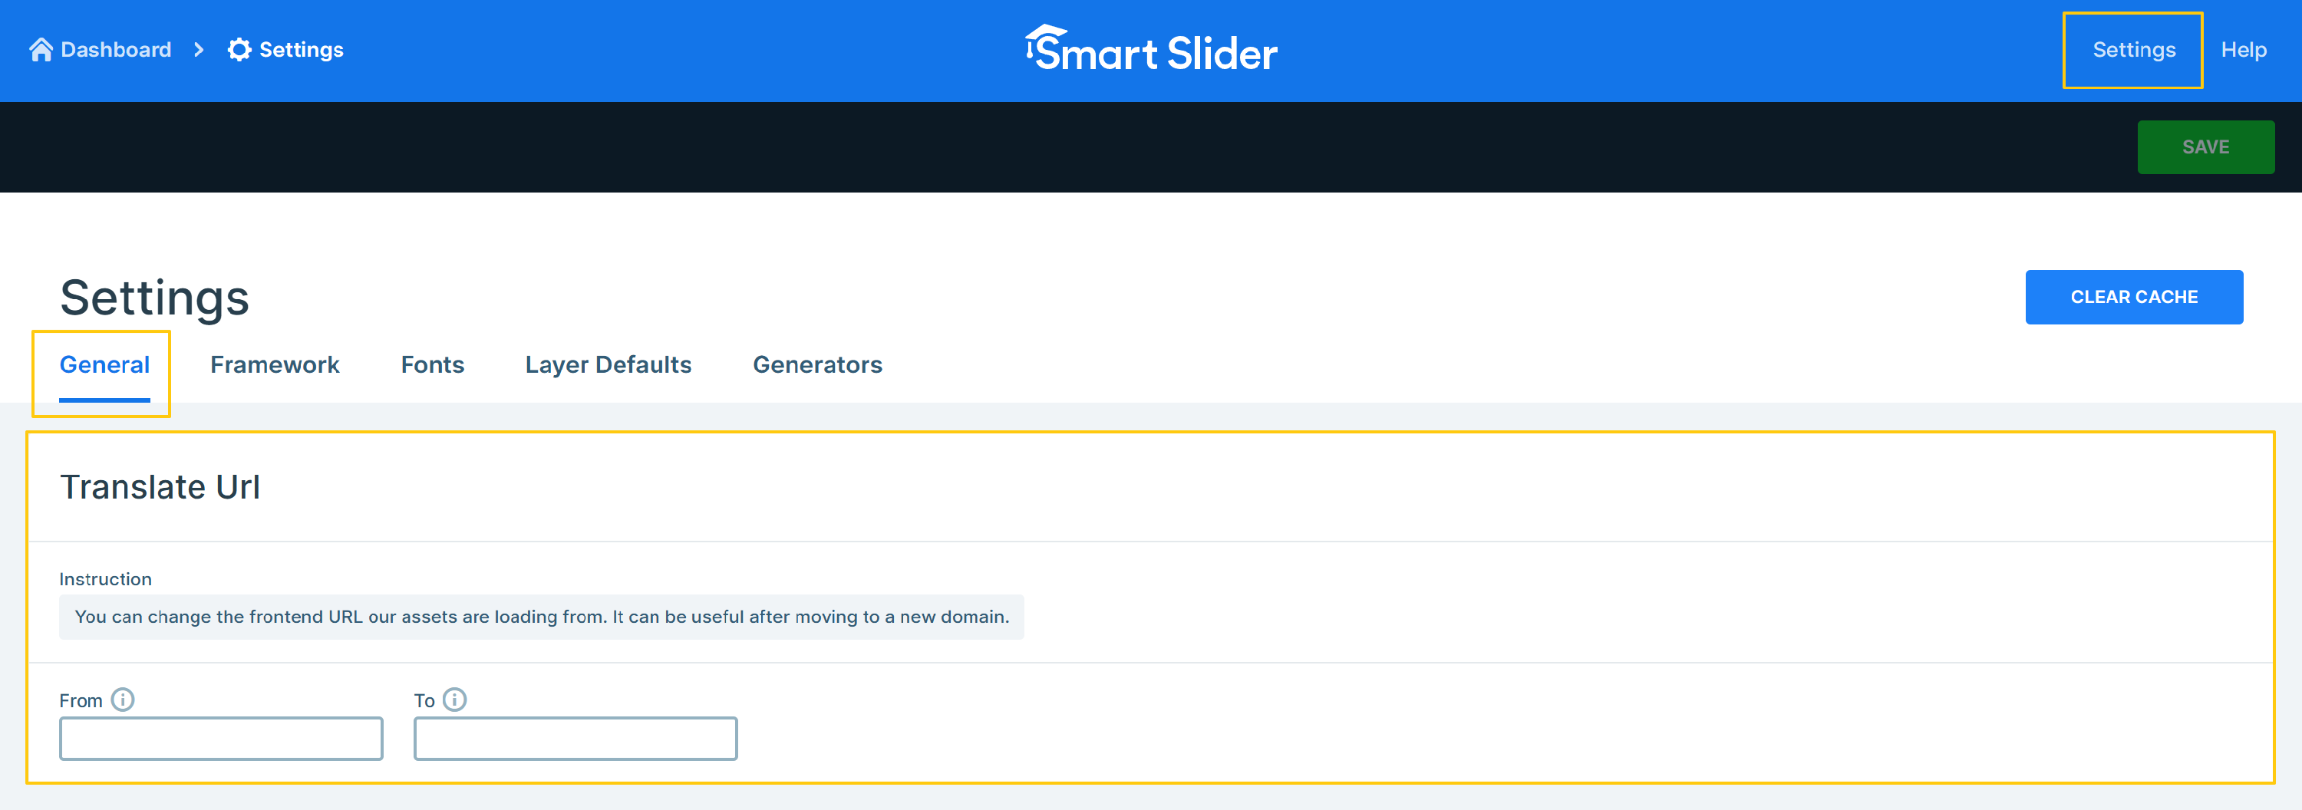Click the breadcrumb chevron arrow separator

[x=199, y=50]
